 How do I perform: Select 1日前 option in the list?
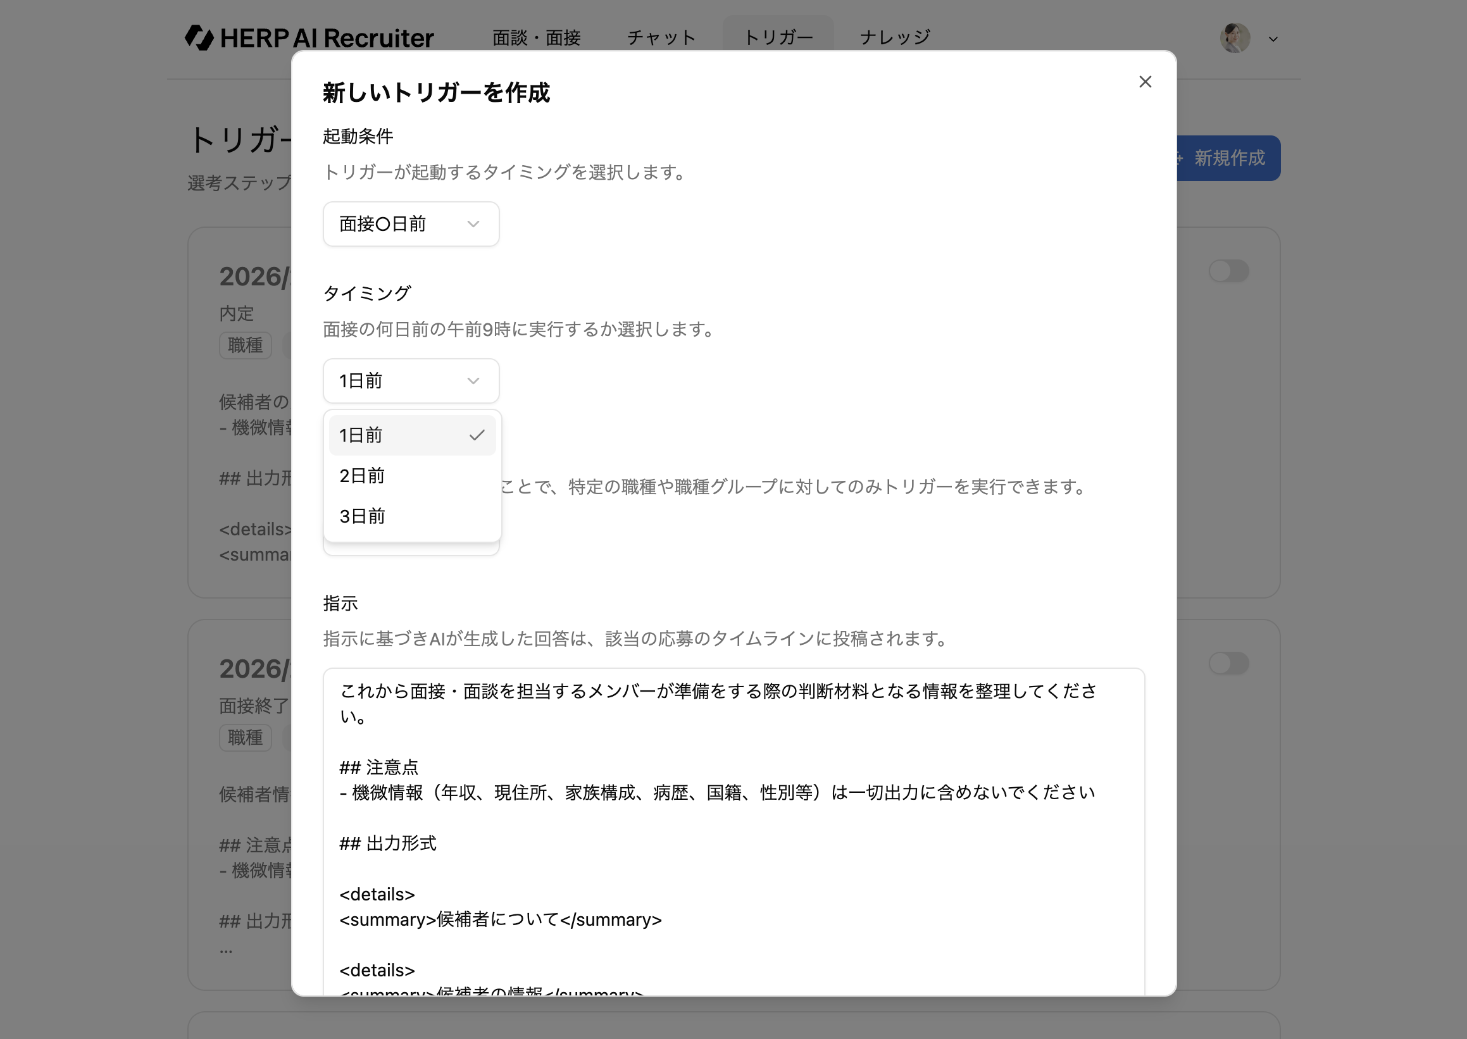[397, 435]
